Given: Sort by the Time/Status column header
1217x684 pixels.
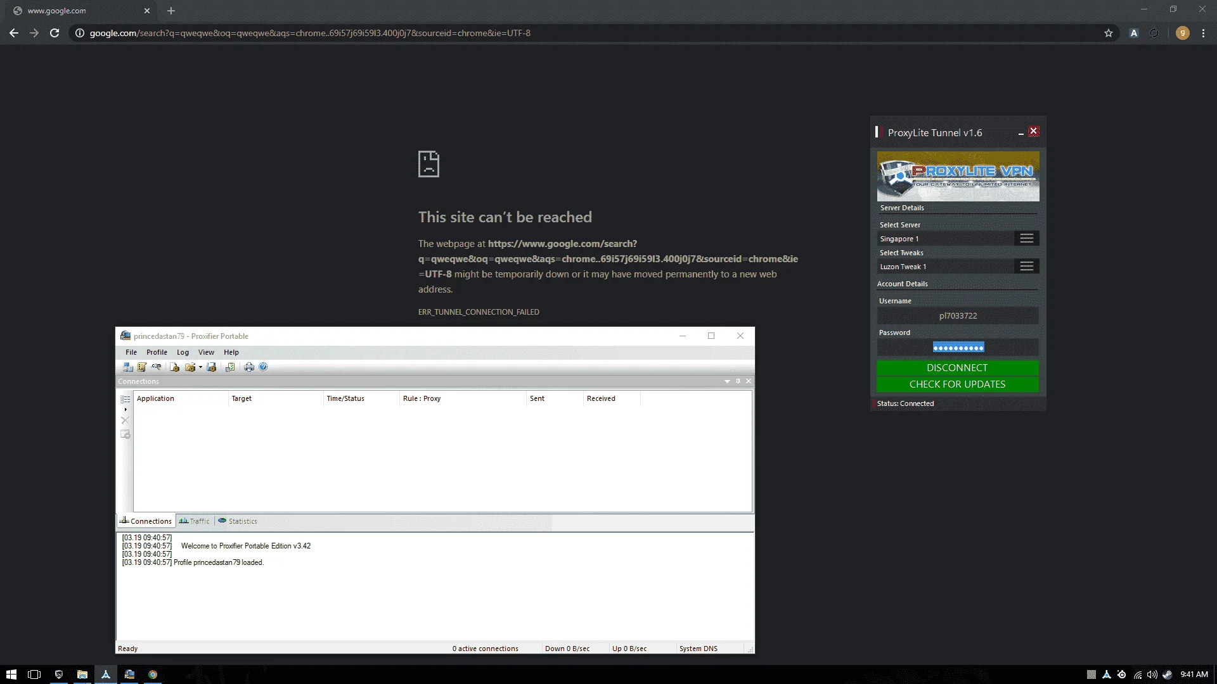Looking at the screenshot, I should (x=361, y=398).
